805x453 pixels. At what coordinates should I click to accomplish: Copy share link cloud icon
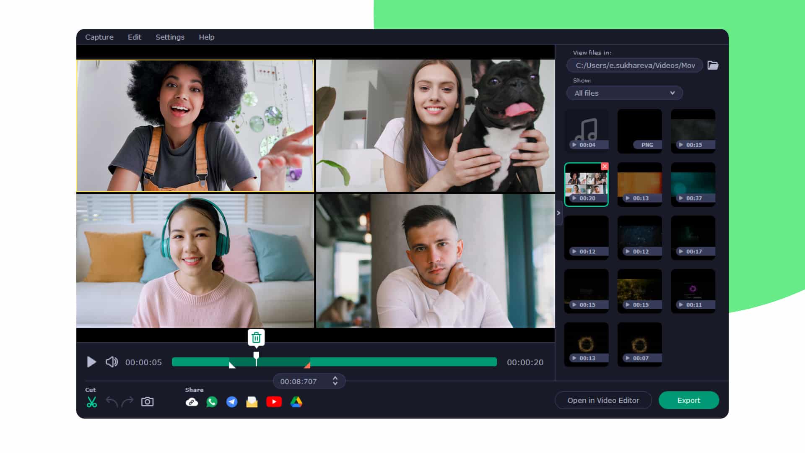coord(192,402)
